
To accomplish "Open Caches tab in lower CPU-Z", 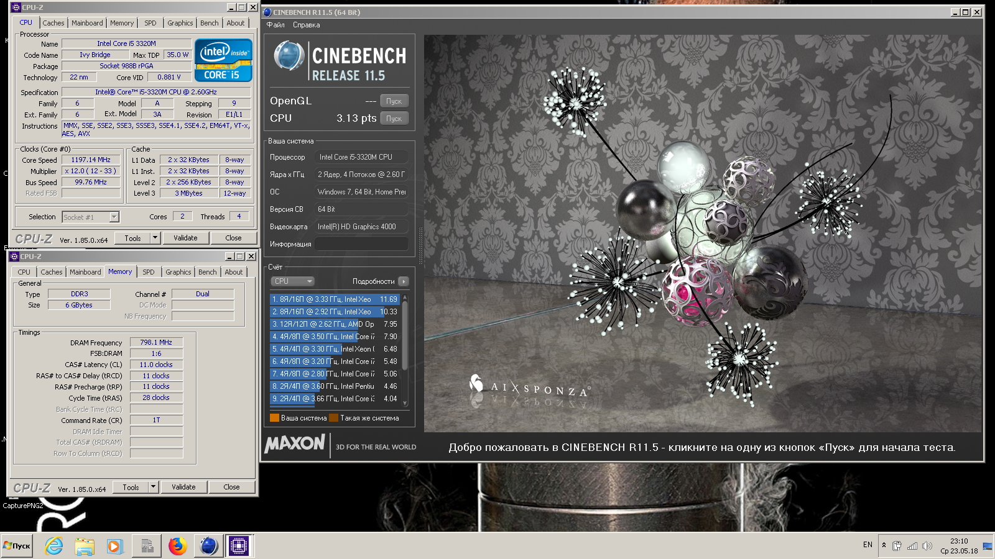I will 52,272.
